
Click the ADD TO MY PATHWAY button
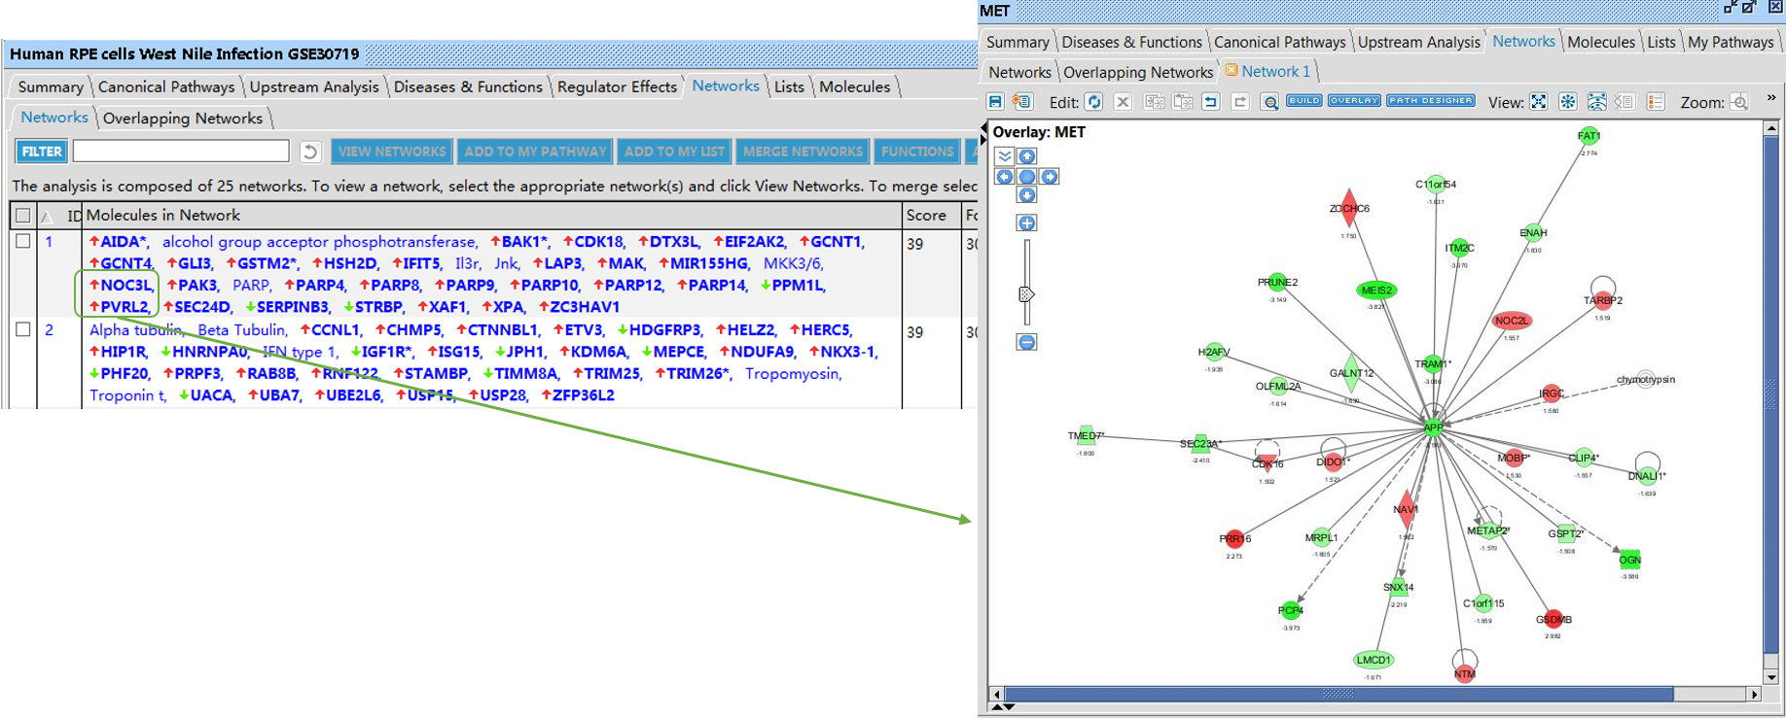(535, 152)
